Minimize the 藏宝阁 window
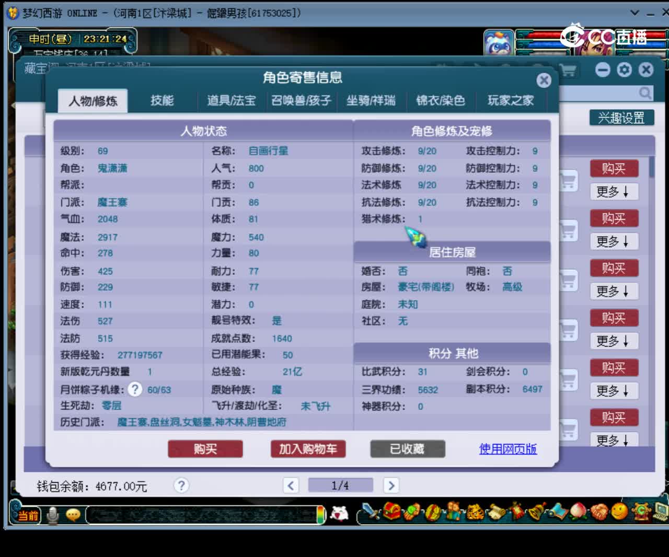Image resolution: width=669 pixels, height=557 pixels. point(603,69)
